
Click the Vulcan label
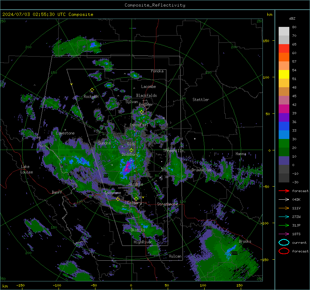(175, 256)
